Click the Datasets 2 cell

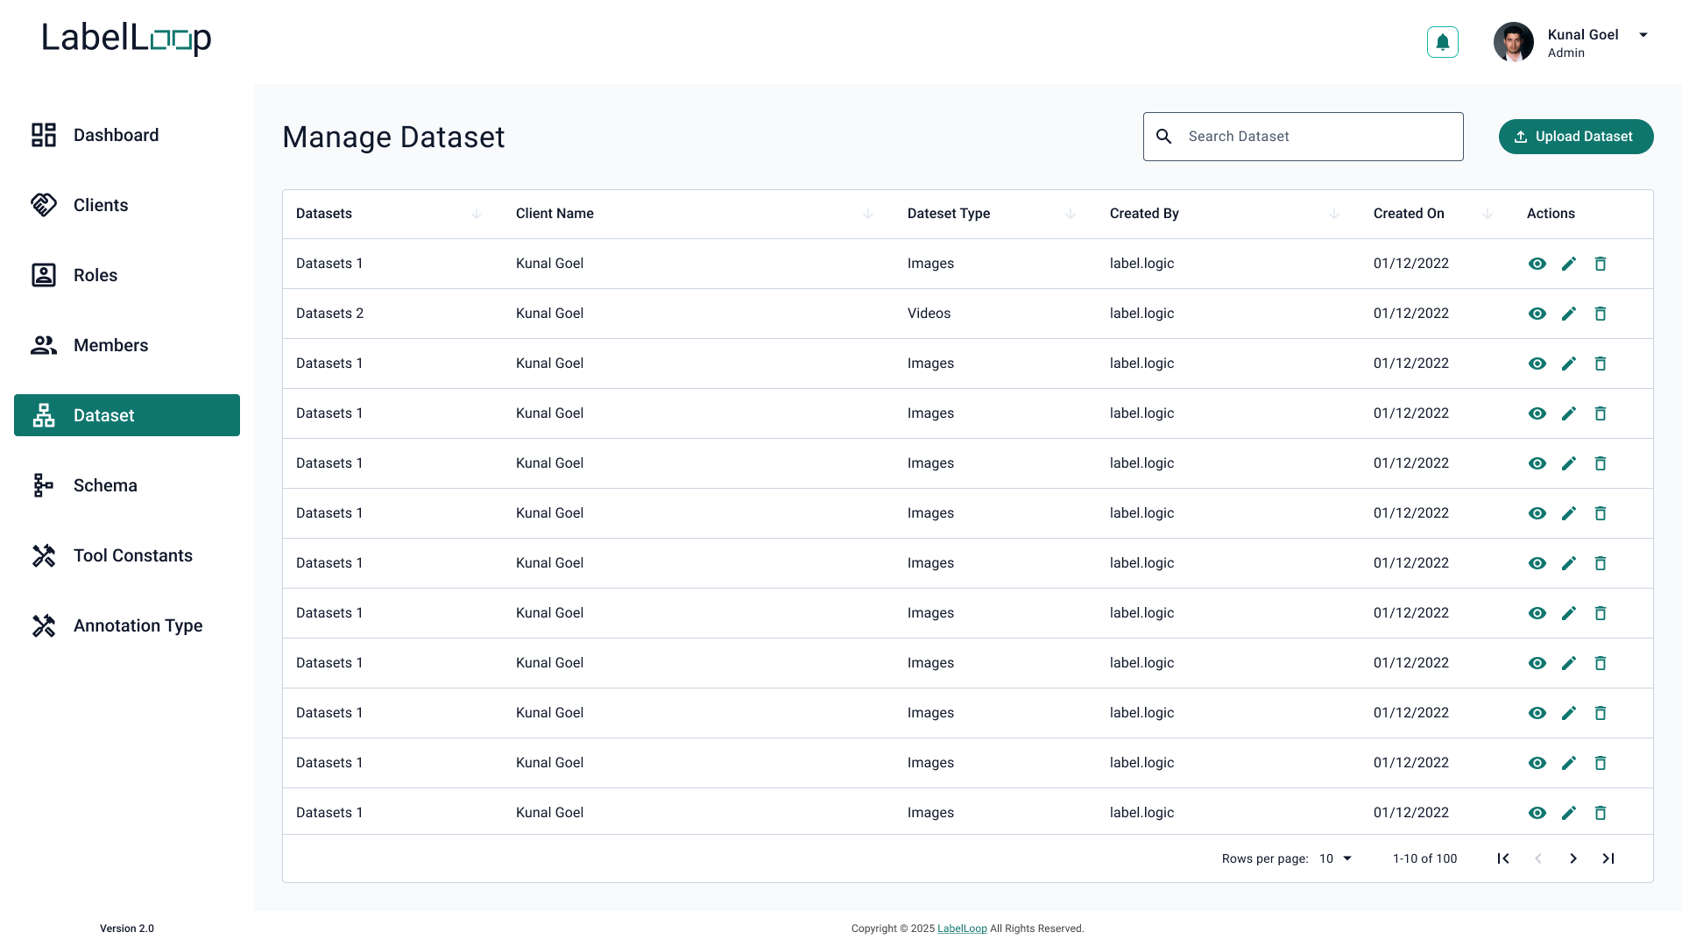click(x=329, y=314)
